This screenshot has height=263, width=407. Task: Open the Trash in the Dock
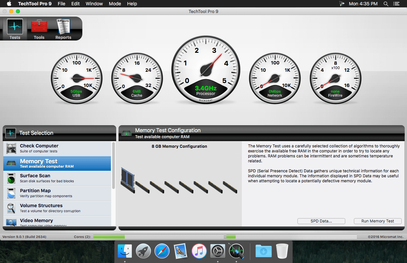[282, 251]
